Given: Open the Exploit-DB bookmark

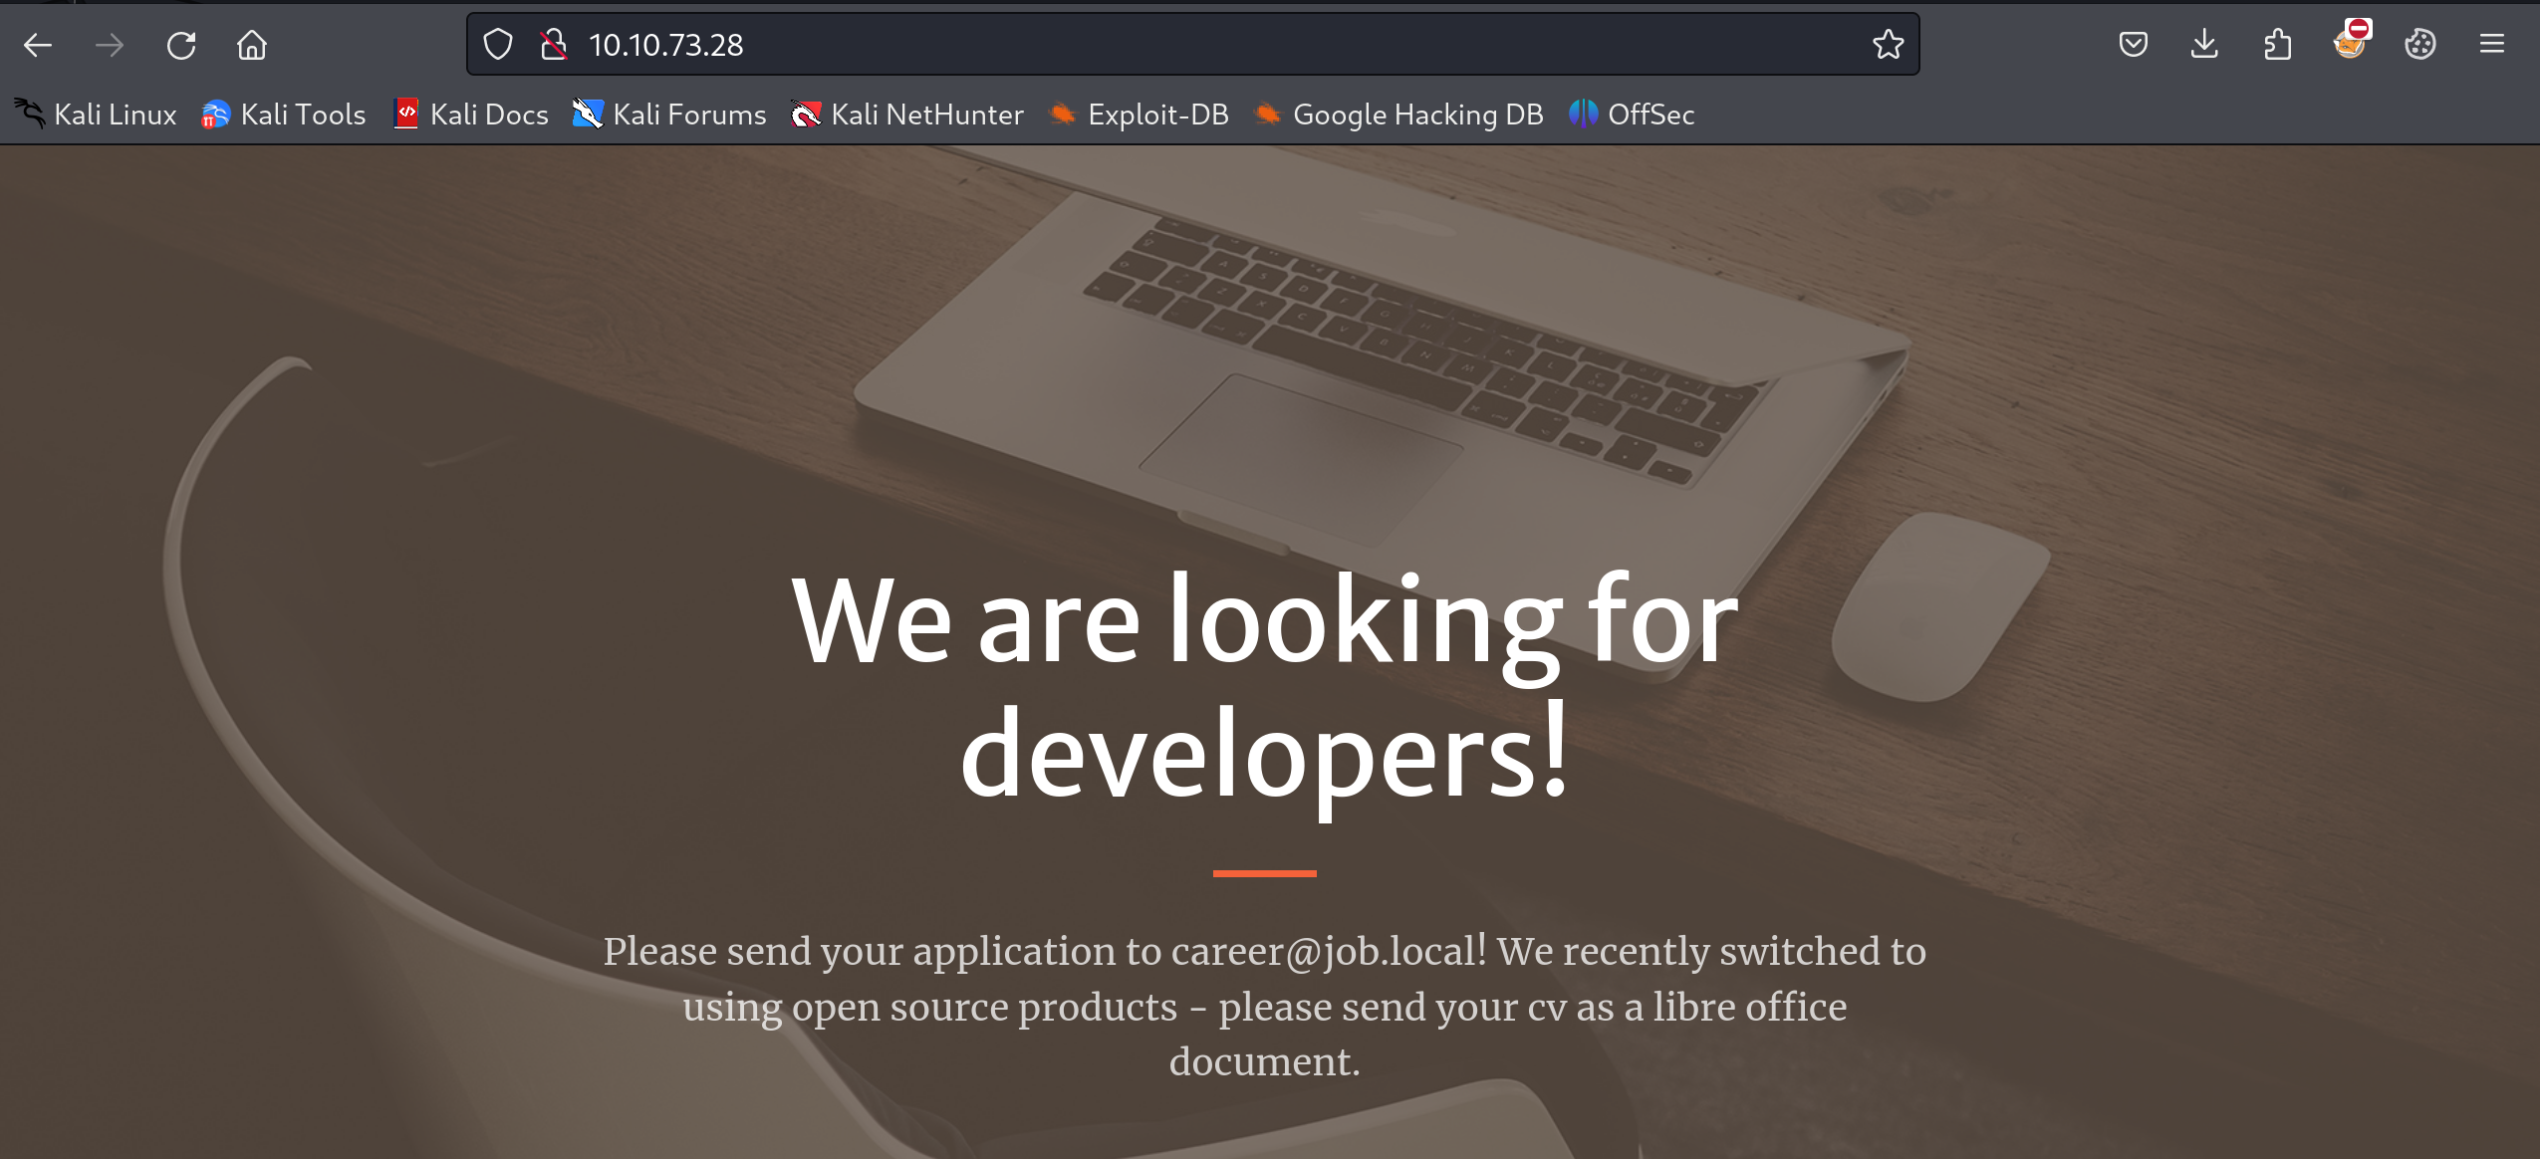Looking at the screenshot, I should point(1139,115).
